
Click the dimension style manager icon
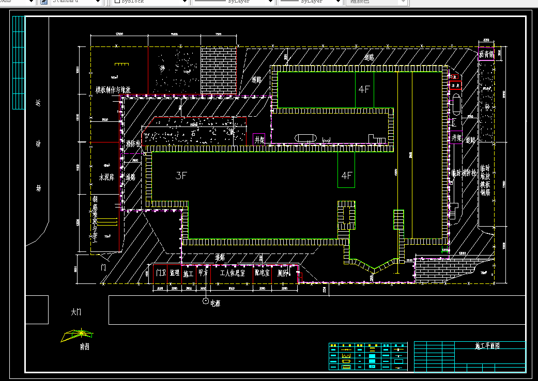tap(44, 2)
